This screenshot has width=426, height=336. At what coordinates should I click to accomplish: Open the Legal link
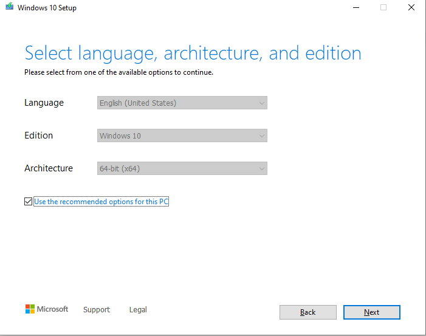coord(138,310)
